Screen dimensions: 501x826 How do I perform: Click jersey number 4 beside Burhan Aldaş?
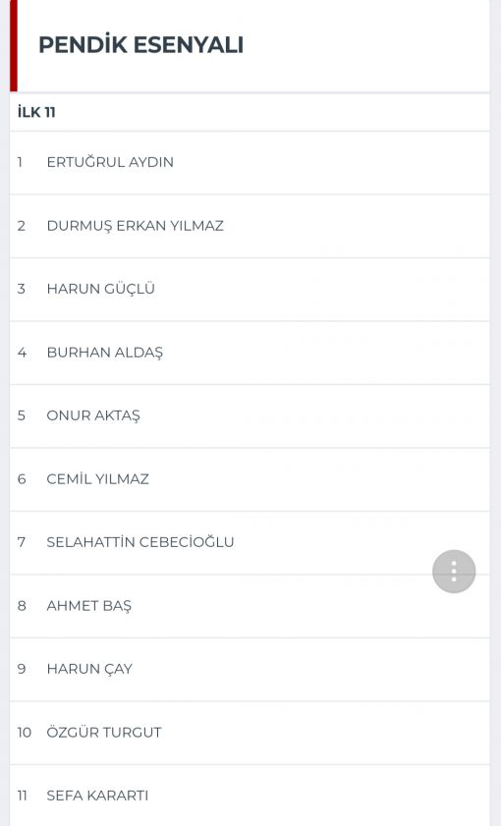[x=22, y=353]
